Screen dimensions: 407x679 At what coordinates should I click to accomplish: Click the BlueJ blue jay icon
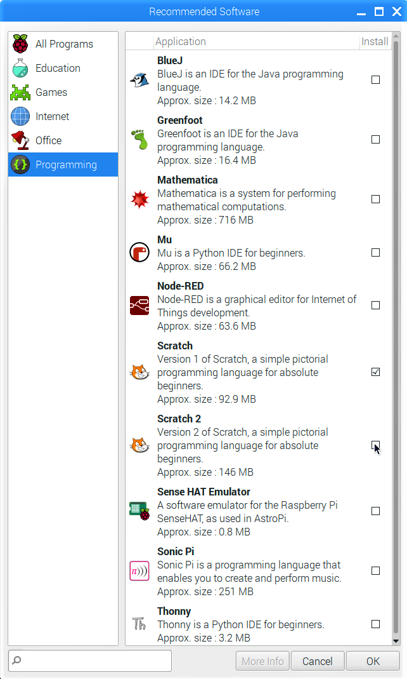click(x=139, y=80)
